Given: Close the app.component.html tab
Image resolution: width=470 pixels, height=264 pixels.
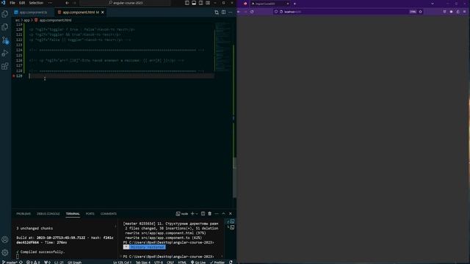Looking at the screenshot, I should pyautogui.click(x=103, y=12).
